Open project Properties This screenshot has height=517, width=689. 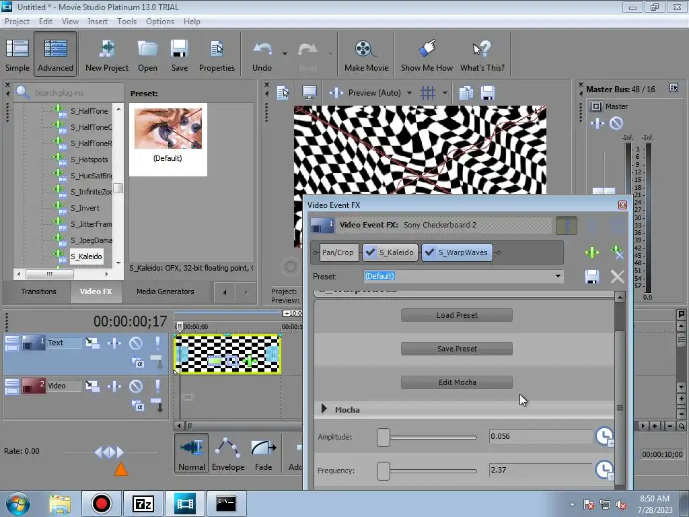pos(217,55)
